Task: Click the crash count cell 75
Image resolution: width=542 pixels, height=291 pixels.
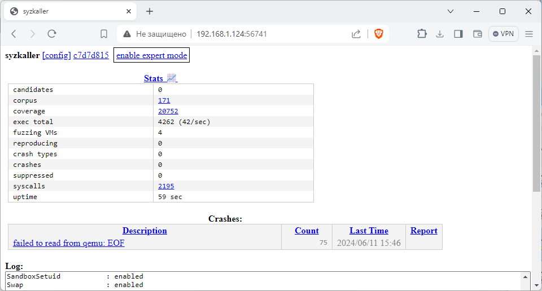Action: coord(323,242)
